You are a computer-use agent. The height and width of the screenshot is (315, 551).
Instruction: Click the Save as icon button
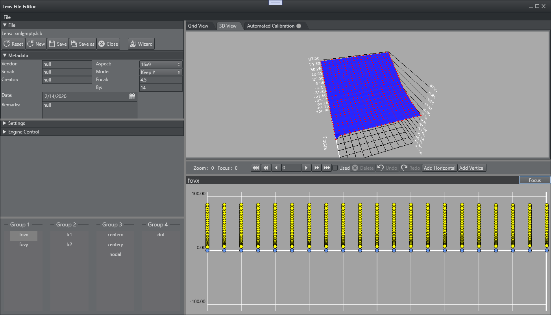[x=74, y=44]
